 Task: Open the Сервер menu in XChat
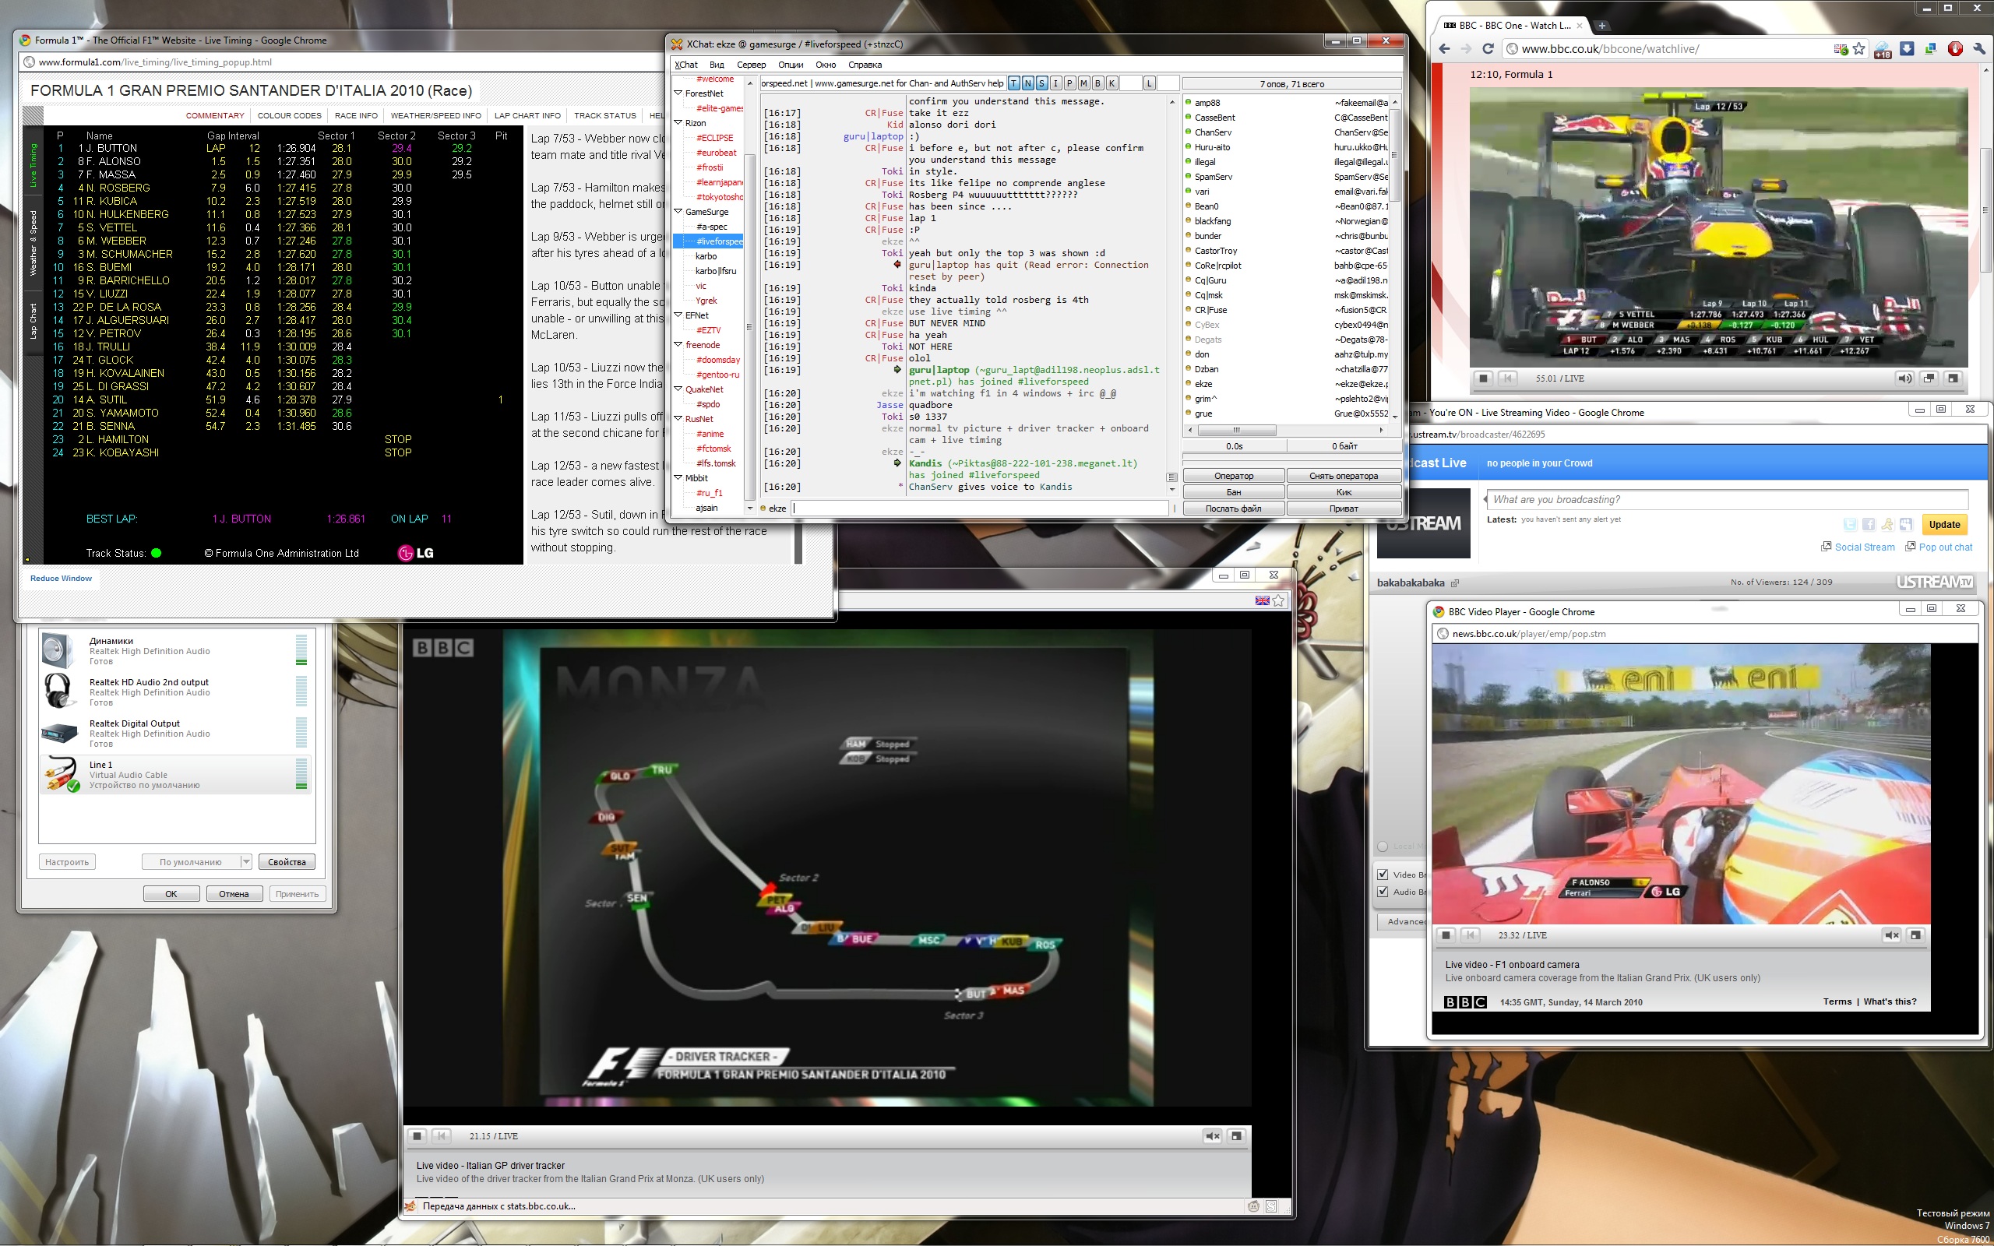(x=751, y=65)
